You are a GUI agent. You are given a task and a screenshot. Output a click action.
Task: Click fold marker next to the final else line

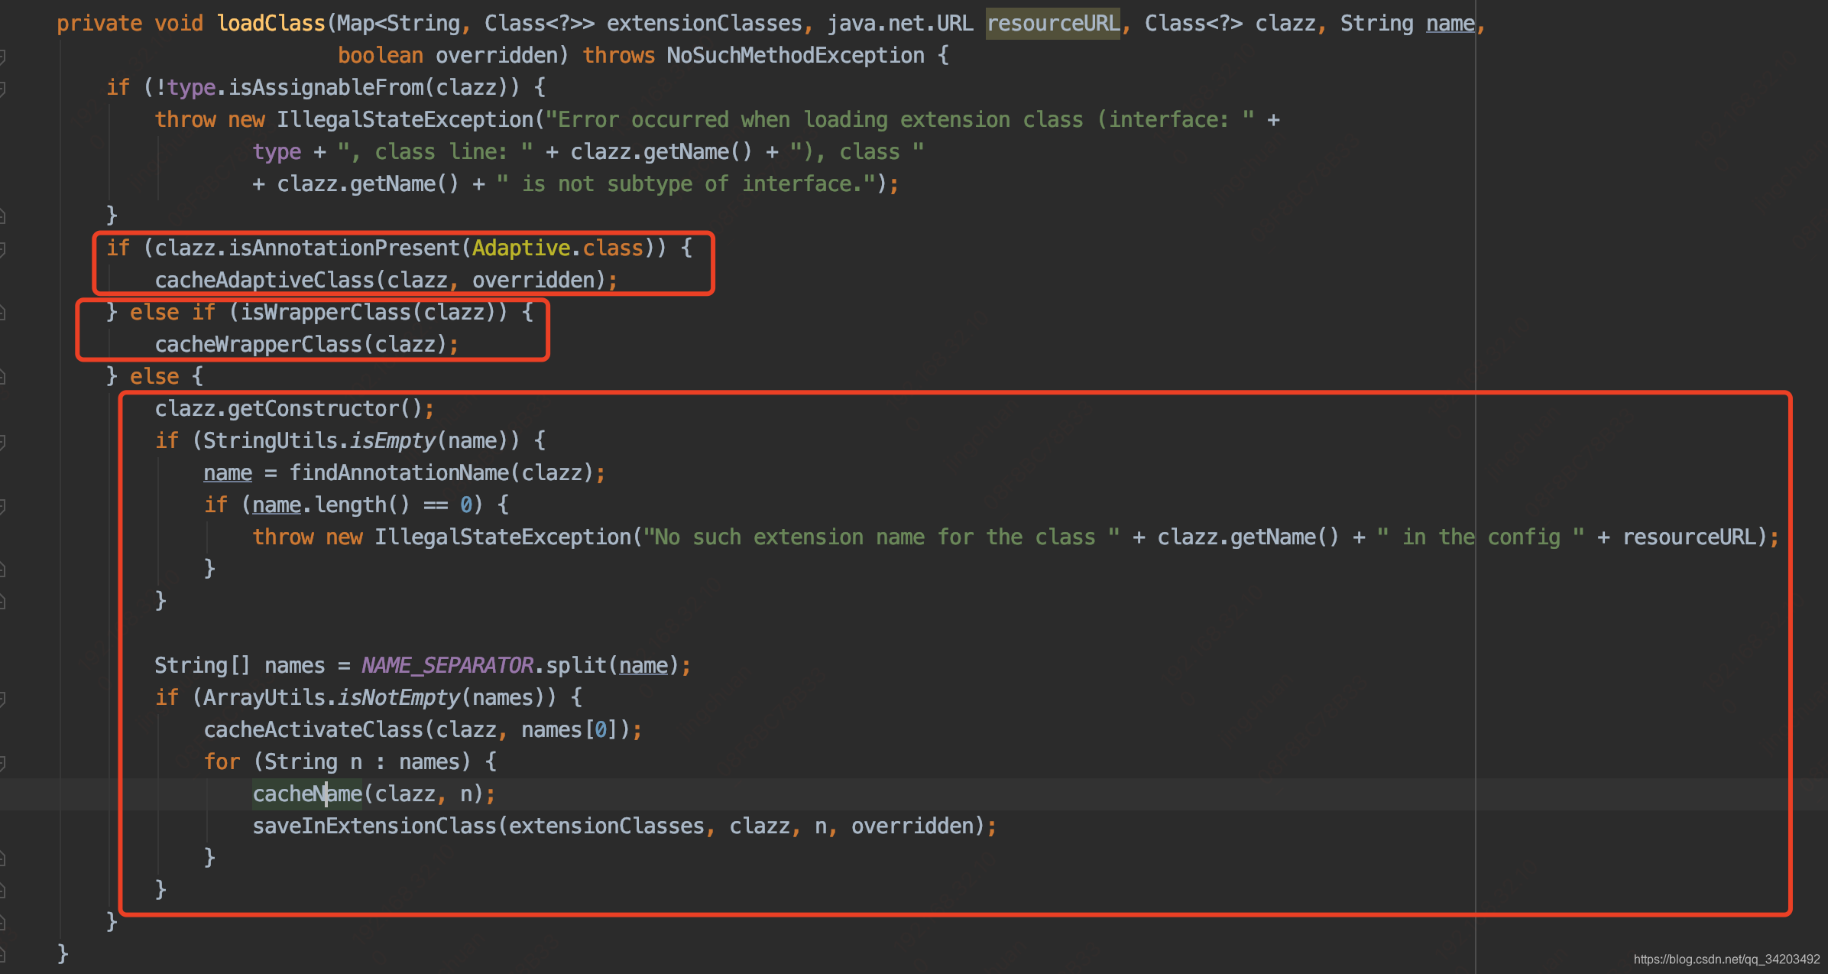click(2, 378)
